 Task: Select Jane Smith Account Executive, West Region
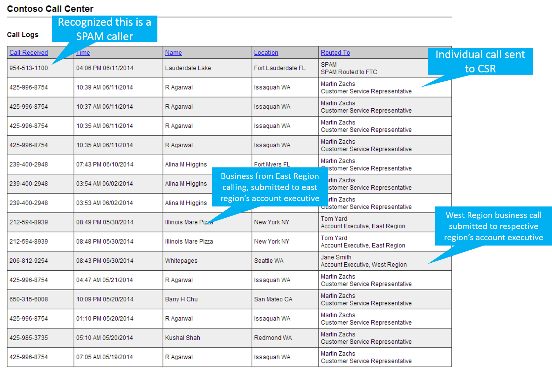point(364,261)
